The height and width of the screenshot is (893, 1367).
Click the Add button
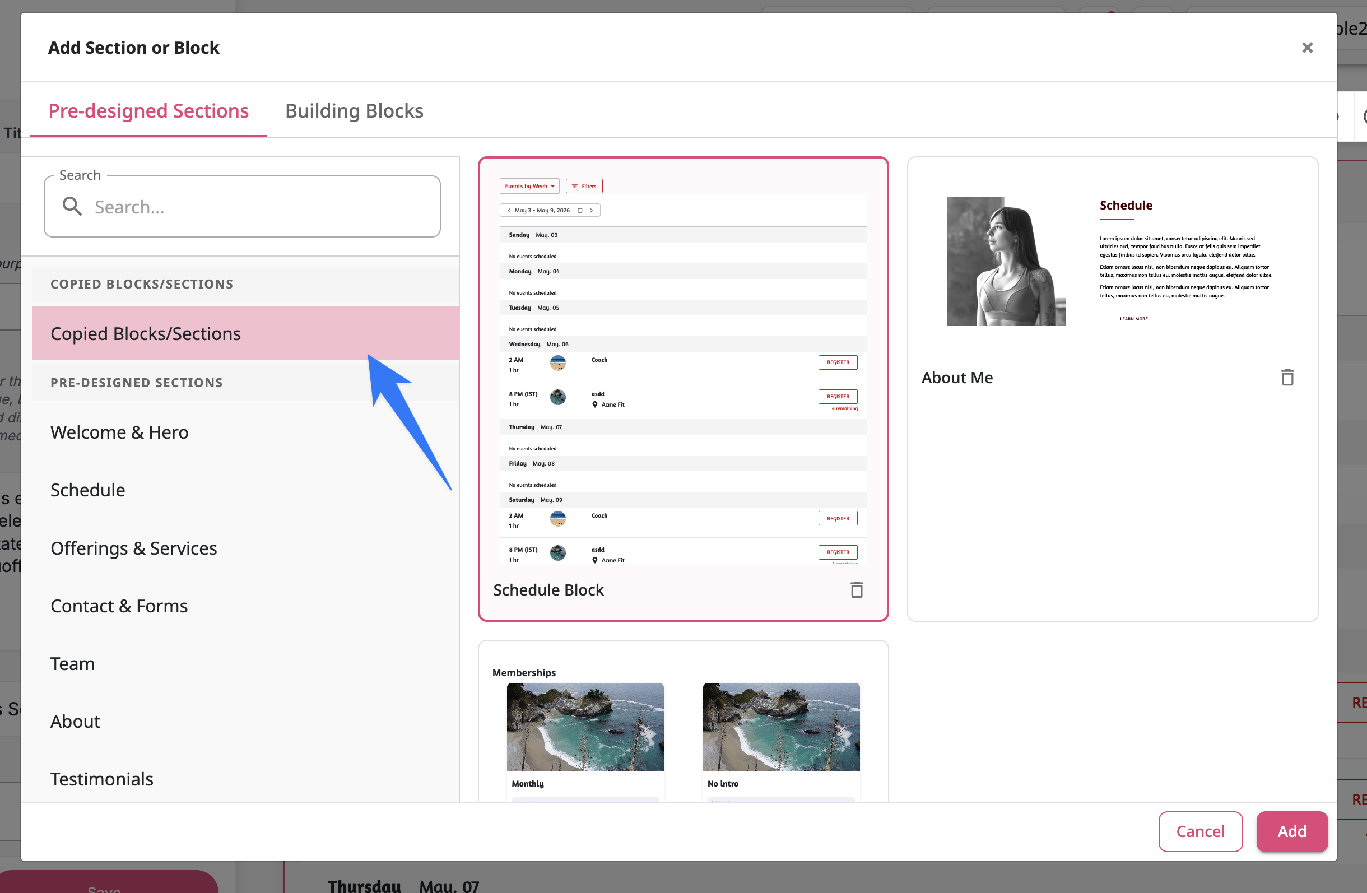pyautogui.click(x=1292, y=831)
